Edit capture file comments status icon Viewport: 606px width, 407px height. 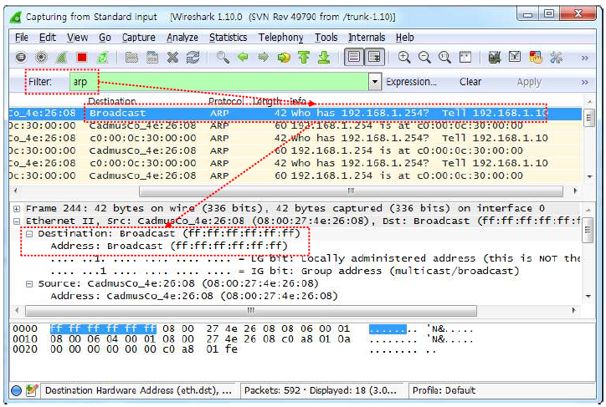click(32, 390)
